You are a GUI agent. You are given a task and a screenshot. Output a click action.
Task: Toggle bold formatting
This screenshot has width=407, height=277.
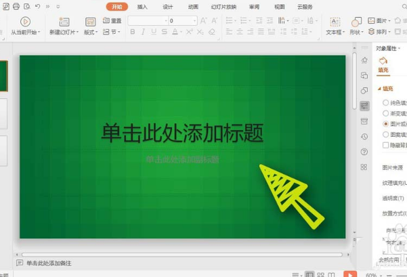pos(132,32)
